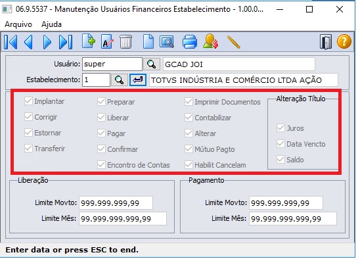Image resolution: width=358 pixels, height=259 pixels.
Task: Exit the program via door icon
Action: point(326,42)
